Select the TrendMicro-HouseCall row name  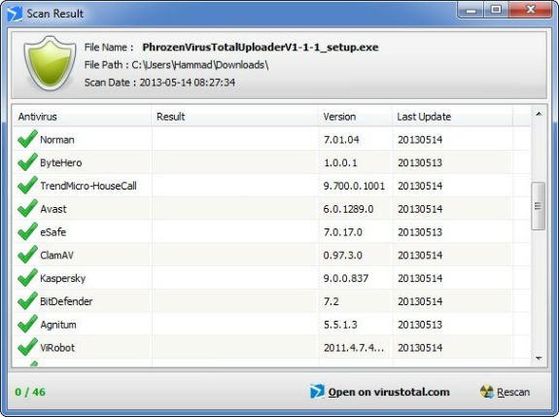pyautogui.click(x=88, y=186)
